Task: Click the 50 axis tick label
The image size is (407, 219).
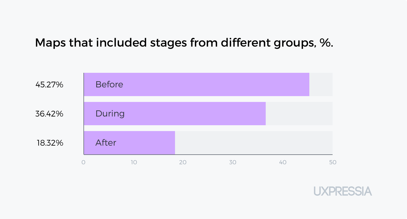Action: click(x=333, y=163)
